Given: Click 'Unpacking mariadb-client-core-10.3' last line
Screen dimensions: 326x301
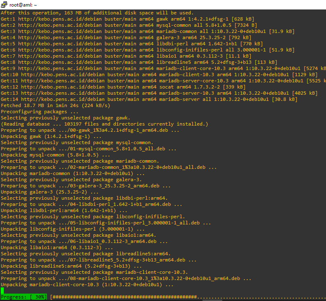Looking at the screenshot, I should (87, 285).
